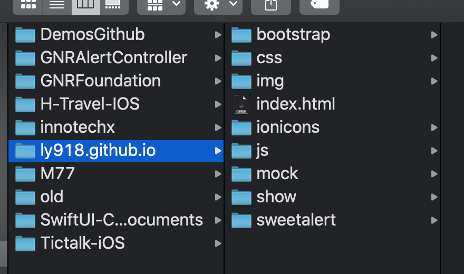Select column view mode button
This screenshot has height=274, width=464.
(85, 4)
